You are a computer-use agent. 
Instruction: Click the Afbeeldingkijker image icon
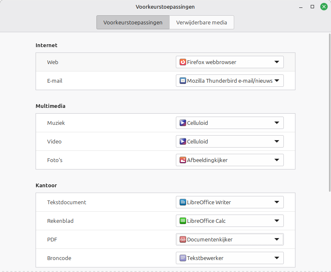[183, 160]
